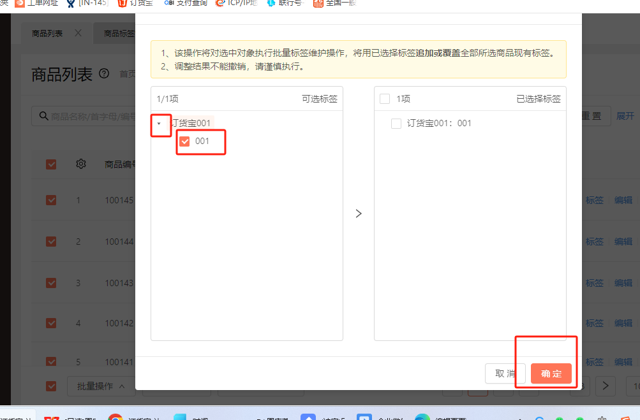This screenshot has width=640, height=420.
Task: Click the 1/1项 count text
Action: [167, 99]
